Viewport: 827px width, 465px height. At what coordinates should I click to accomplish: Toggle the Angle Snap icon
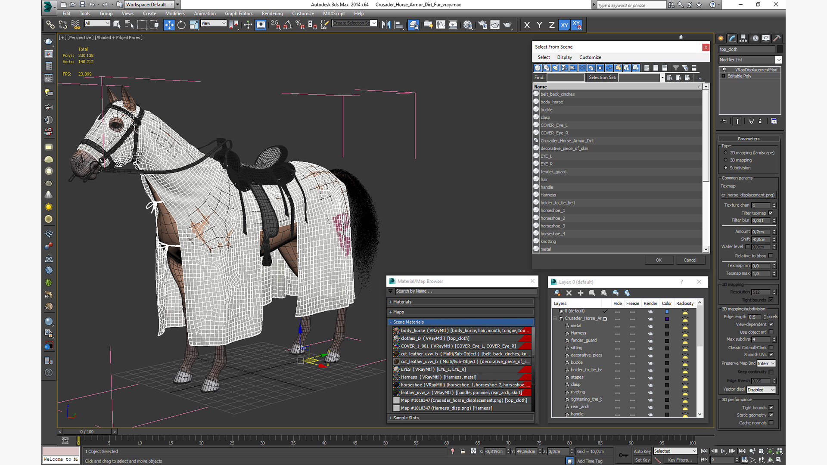coord(288,25)
